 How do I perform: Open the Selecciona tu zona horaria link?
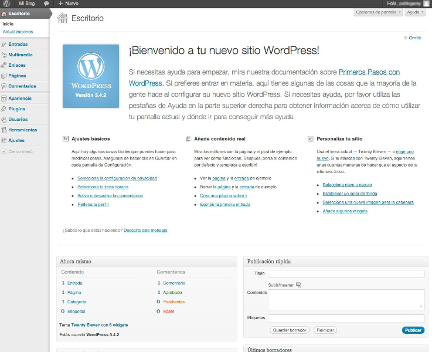click(103, 187)
